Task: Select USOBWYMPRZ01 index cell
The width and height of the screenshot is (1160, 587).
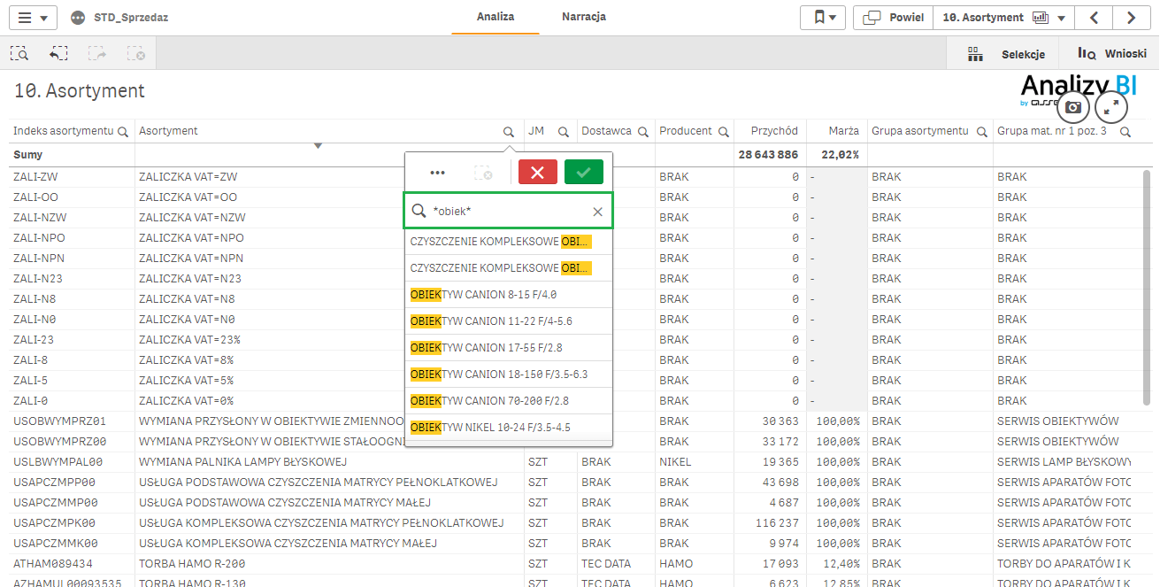Action: click(72, 421)
